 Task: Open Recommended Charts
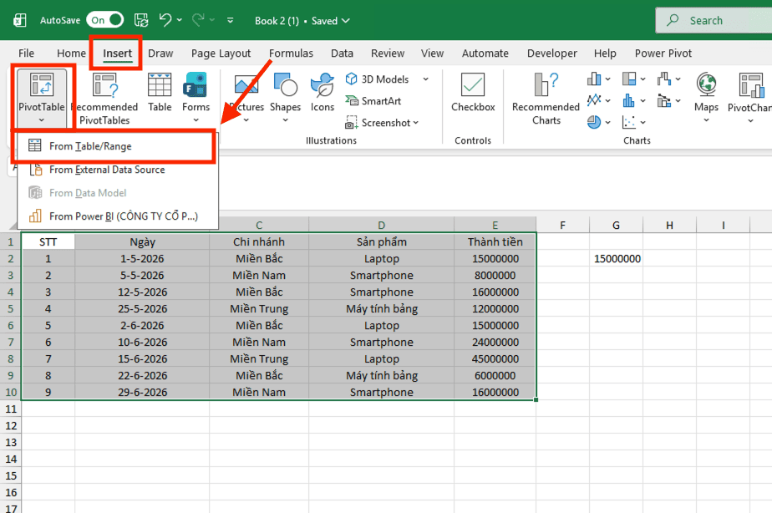(x=546, y=99)
